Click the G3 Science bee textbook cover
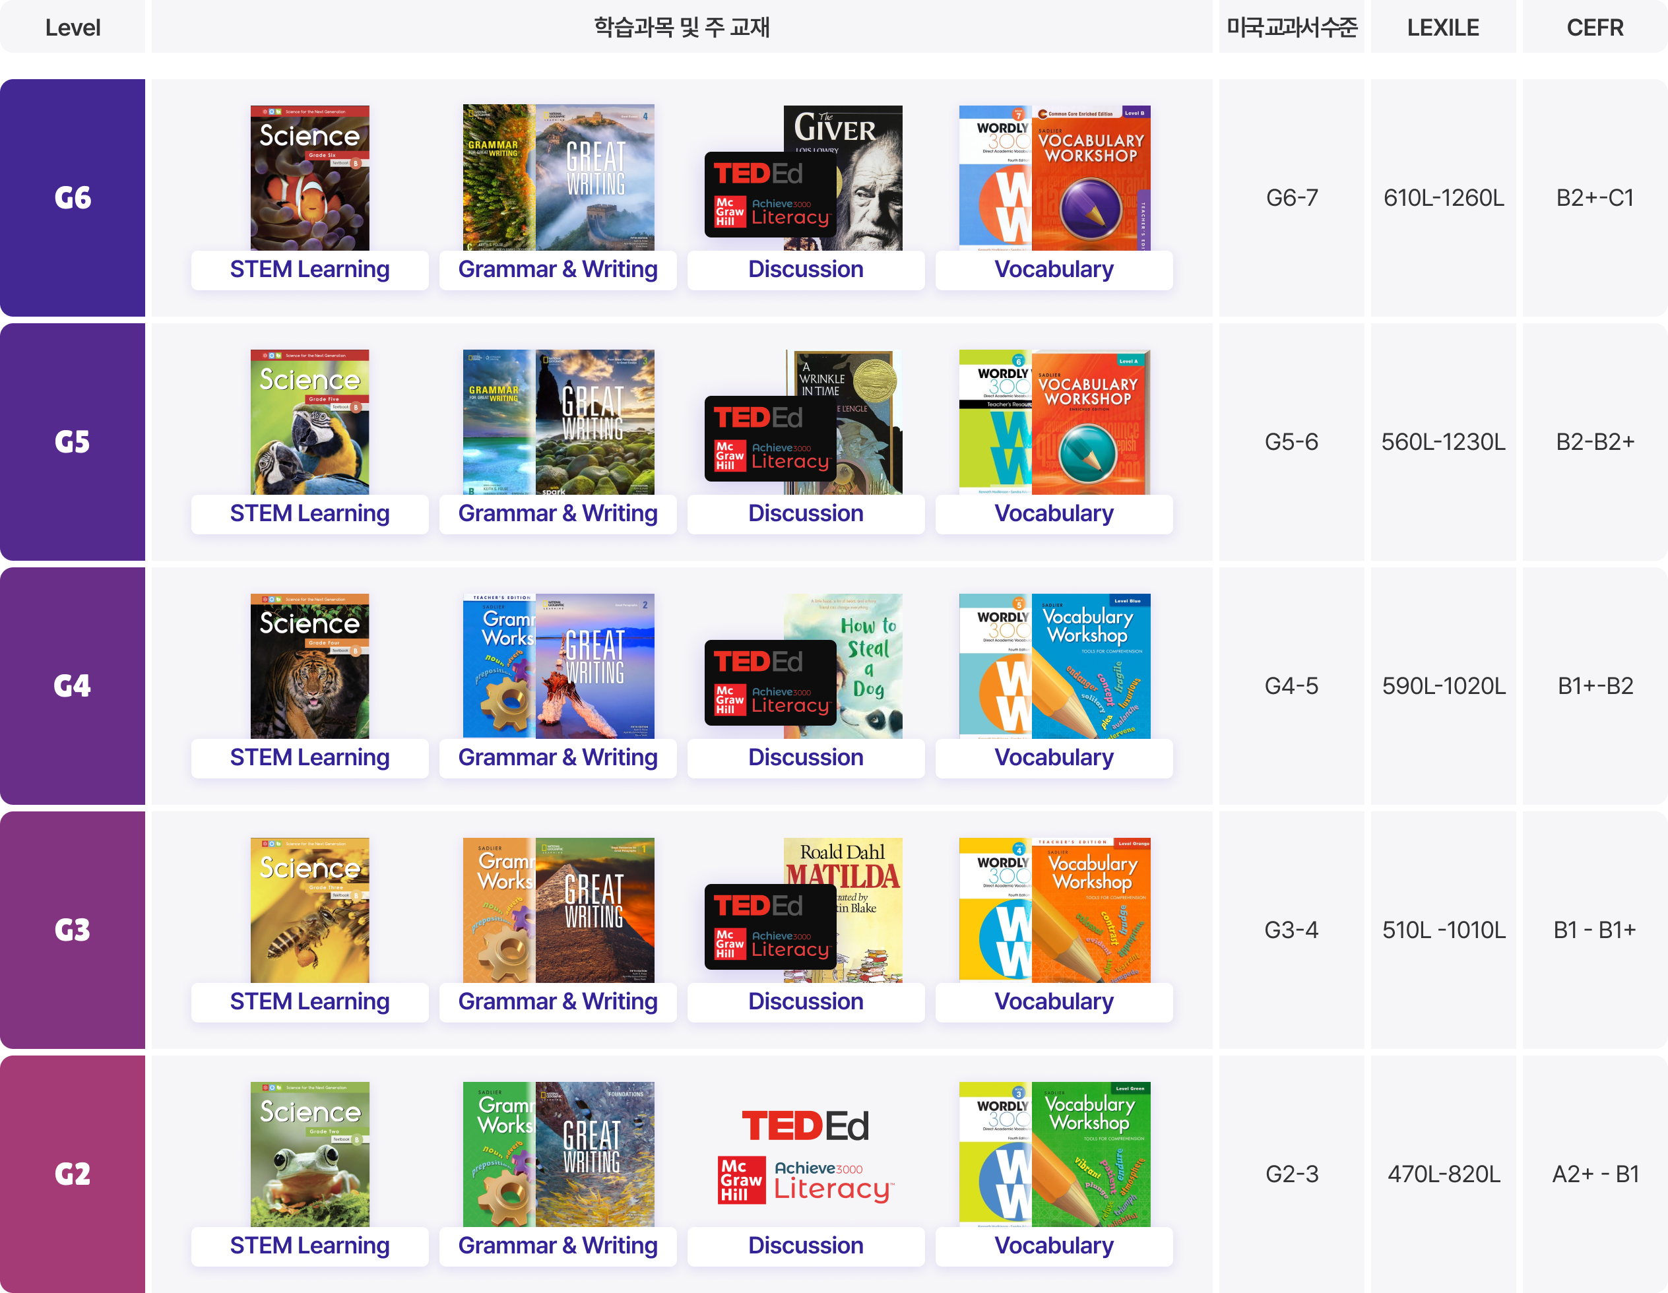 [309, 910]
